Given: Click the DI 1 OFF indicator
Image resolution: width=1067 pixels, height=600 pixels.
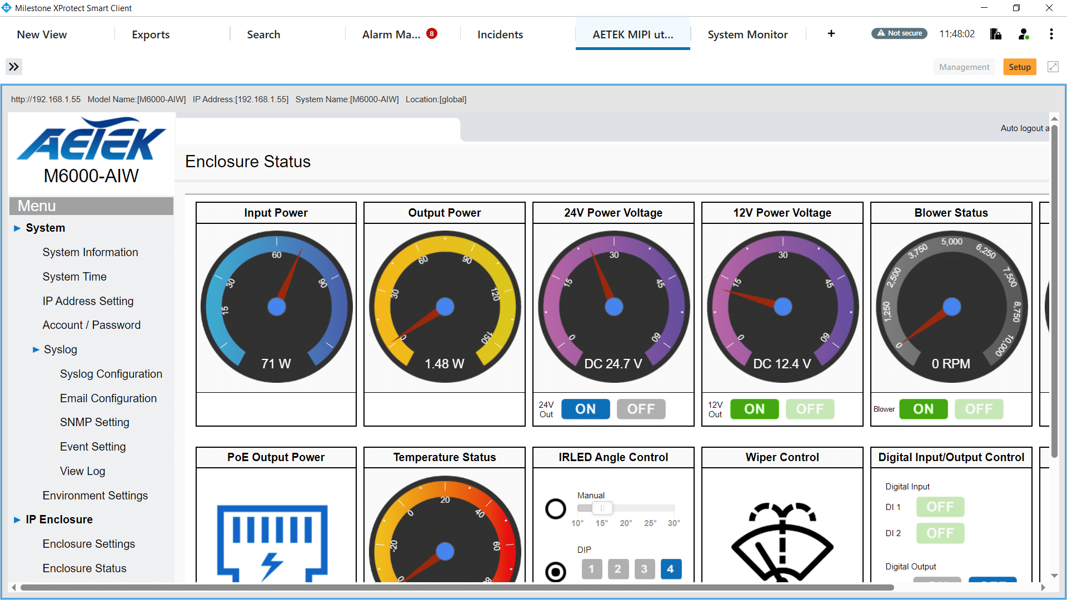Looking at the screenshot, I should point(940,507).
